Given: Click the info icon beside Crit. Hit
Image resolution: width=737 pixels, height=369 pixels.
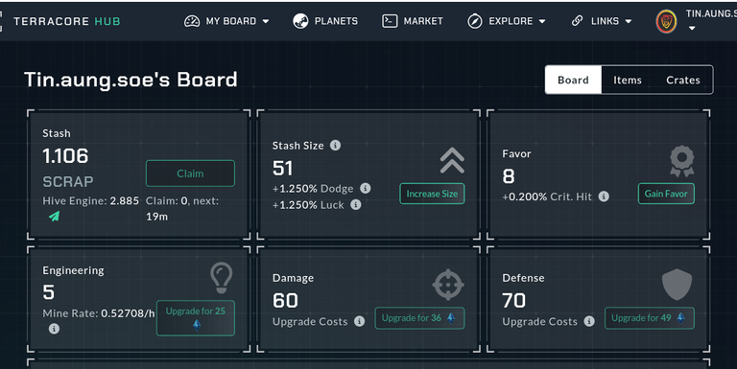Looking at the screenshot, I should 604,196.
